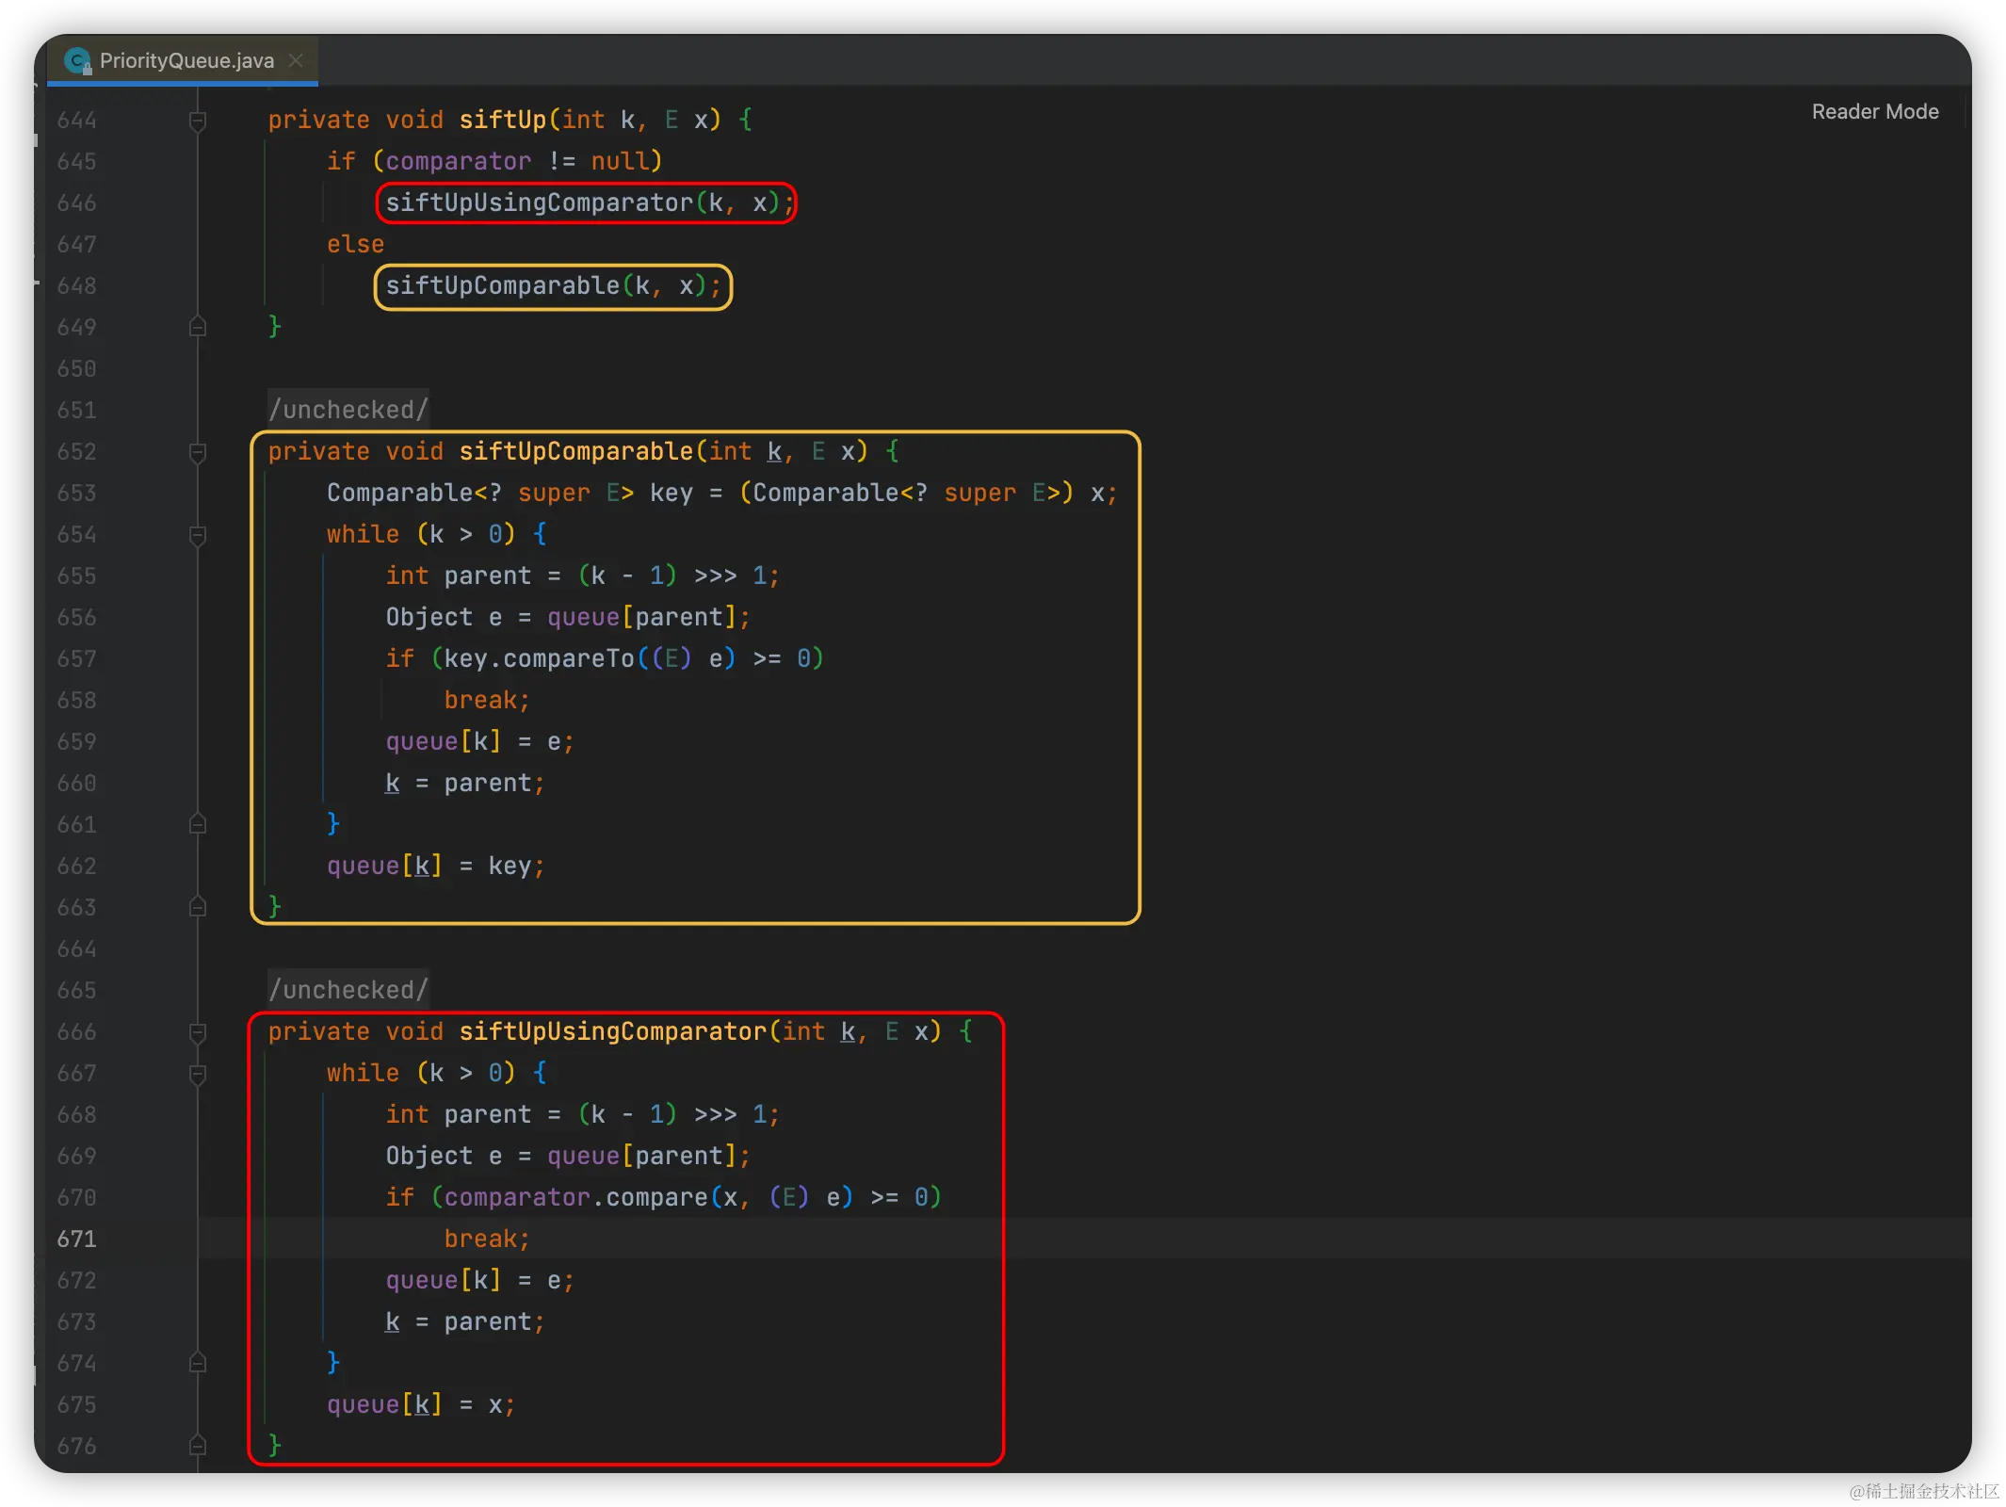The height and width of the screenshot is (1507, 2006).
Task: Click the fold end marker at line 674
Action: point(198,1363)
